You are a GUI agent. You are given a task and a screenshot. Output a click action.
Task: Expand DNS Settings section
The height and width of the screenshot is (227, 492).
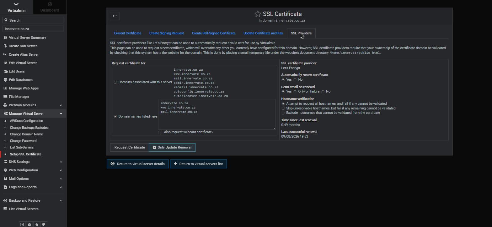33,162
